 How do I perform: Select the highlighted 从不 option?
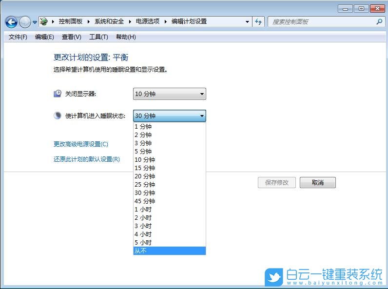click(x=170, y=250)
